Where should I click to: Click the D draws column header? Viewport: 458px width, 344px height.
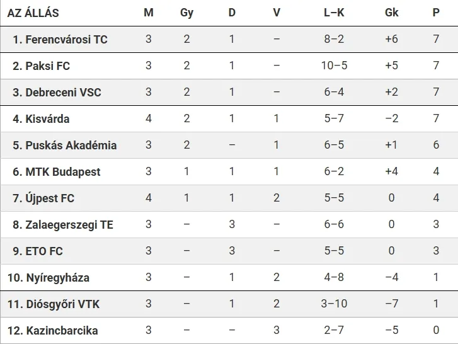pyautogui.click(x=232, y=13)
